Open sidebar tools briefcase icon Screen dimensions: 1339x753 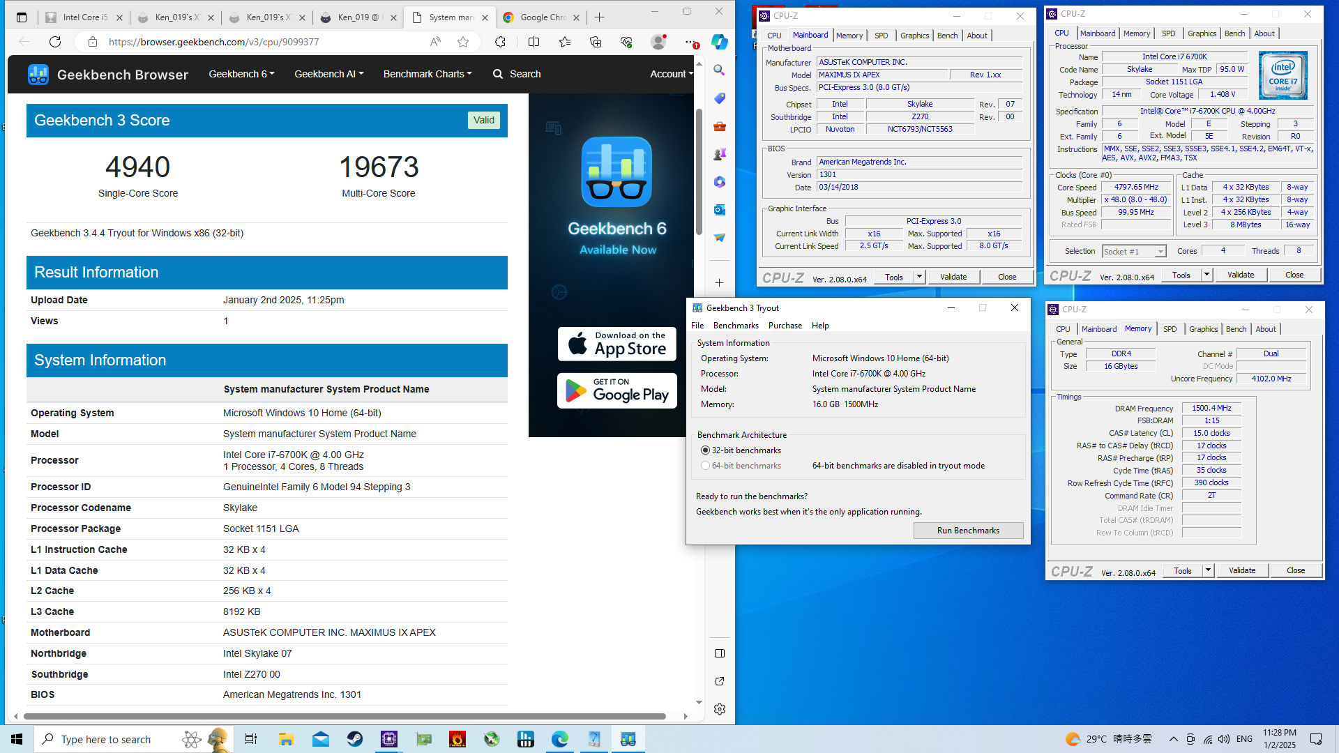coord(719,126)
